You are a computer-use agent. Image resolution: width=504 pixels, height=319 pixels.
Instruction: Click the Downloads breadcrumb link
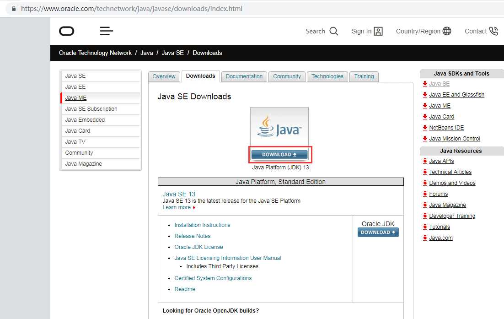207,53
